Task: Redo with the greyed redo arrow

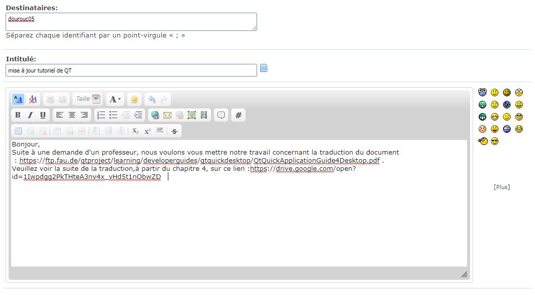Action: click(164, 99)
